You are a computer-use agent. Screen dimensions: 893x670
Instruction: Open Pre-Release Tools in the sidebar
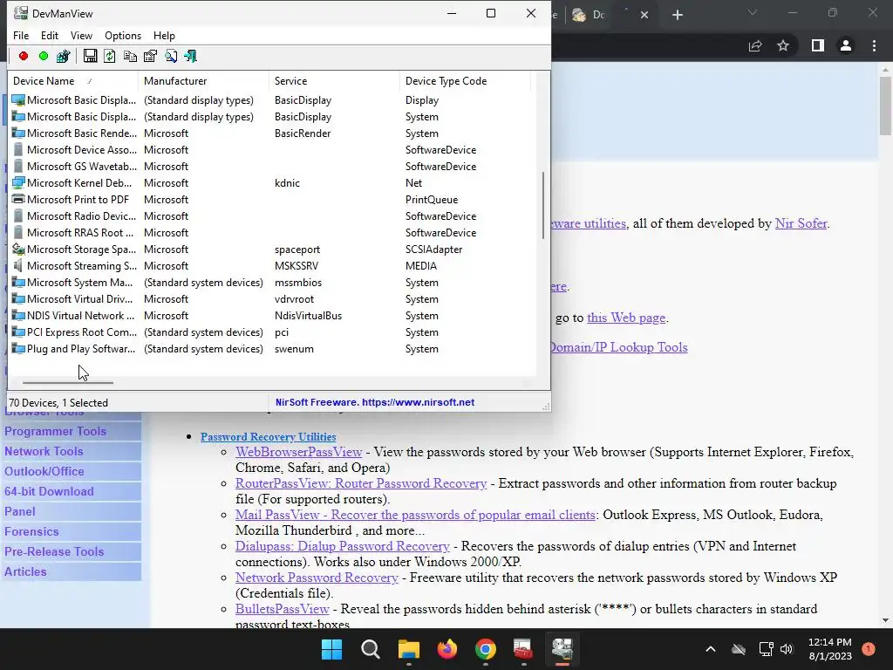[x=54, y=551]
